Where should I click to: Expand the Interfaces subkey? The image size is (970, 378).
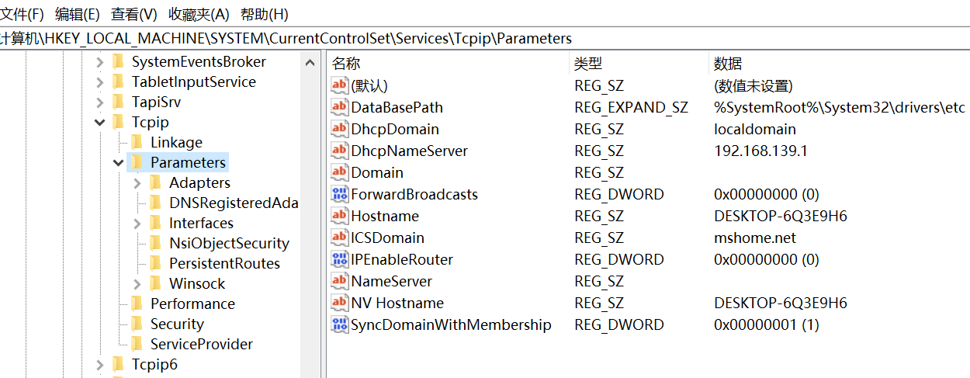pos(137,224)
